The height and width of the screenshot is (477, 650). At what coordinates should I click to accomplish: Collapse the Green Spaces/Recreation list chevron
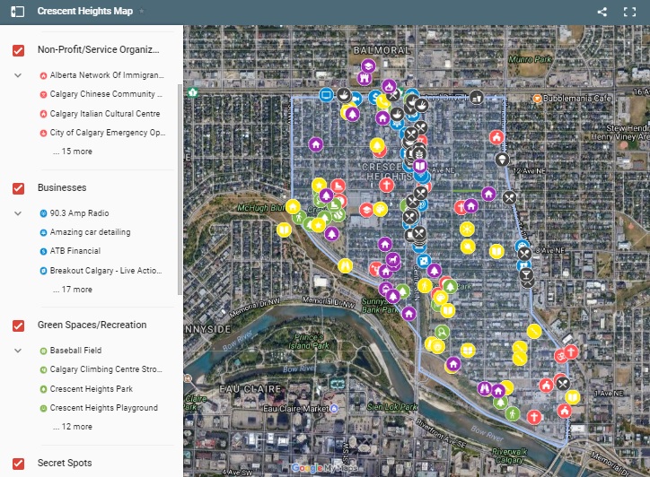(18, 351)
